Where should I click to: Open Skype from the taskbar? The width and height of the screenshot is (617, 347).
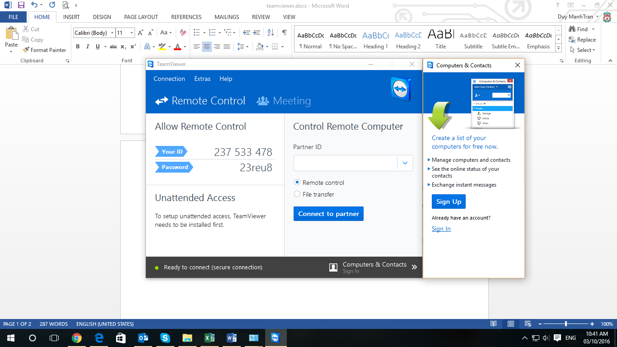point(165,338)
